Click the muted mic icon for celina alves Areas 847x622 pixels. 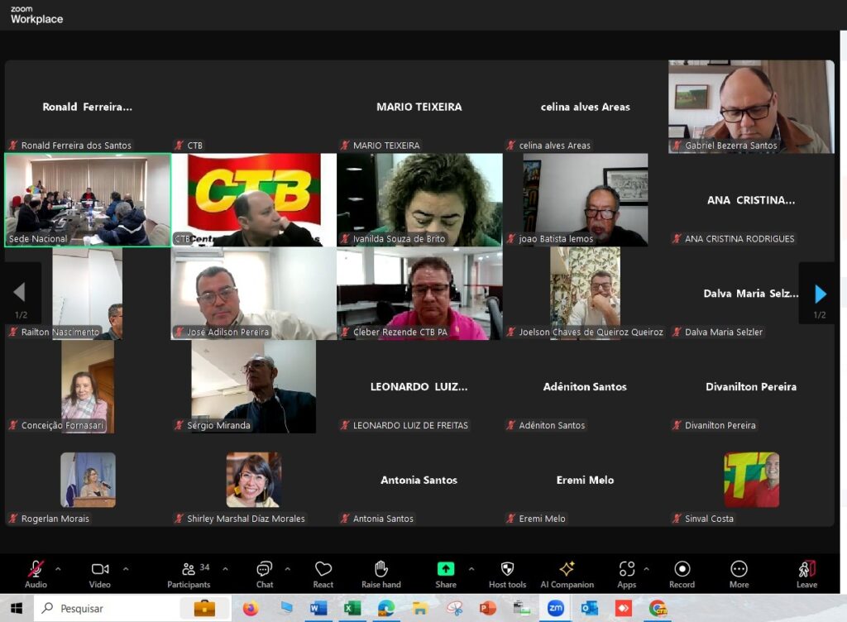[511, 146]
